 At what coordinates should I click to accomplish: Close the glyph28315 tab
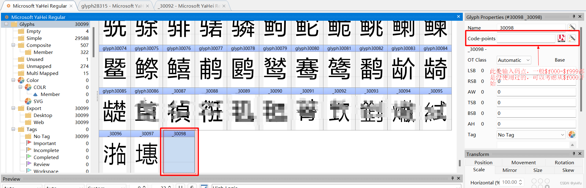[x=148, y=6]
